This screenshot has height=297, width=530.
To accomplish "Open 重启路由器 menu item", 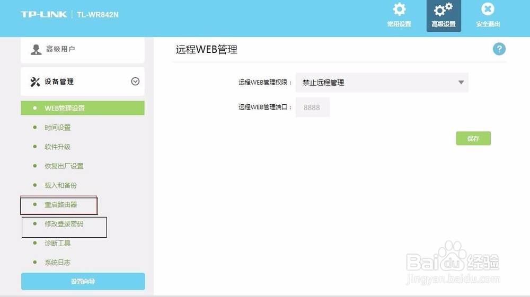I will 60,204.
